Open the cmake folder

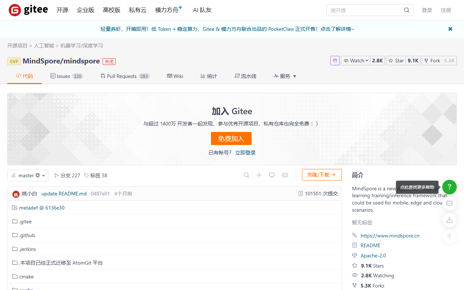26,277
